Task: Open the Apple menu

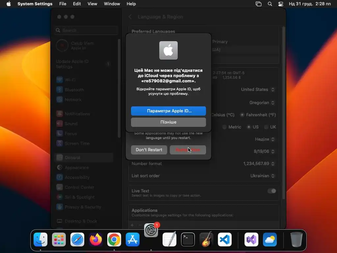Action: click(x=9, y=4)
